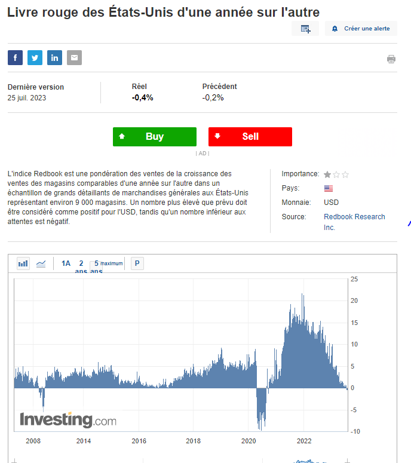Toggle the P chart option button
The width and height of the screenshot is (411, 463).
(137, 263)
